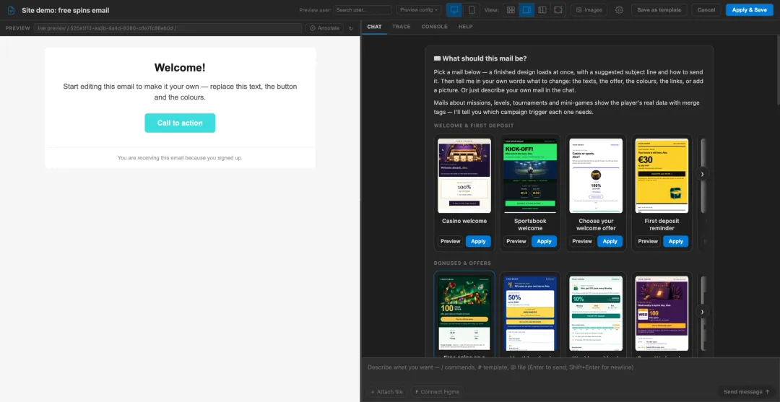
Task: Click the Casino welcome thumbnail
Action: click(x=464, y=176)
